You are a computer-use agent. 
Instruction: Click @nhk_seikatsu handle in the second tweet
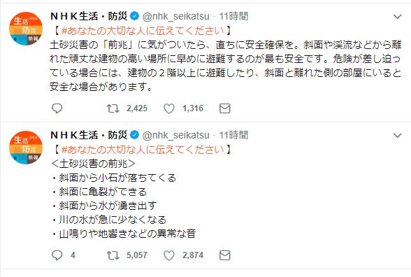click(x=175, y=136)
